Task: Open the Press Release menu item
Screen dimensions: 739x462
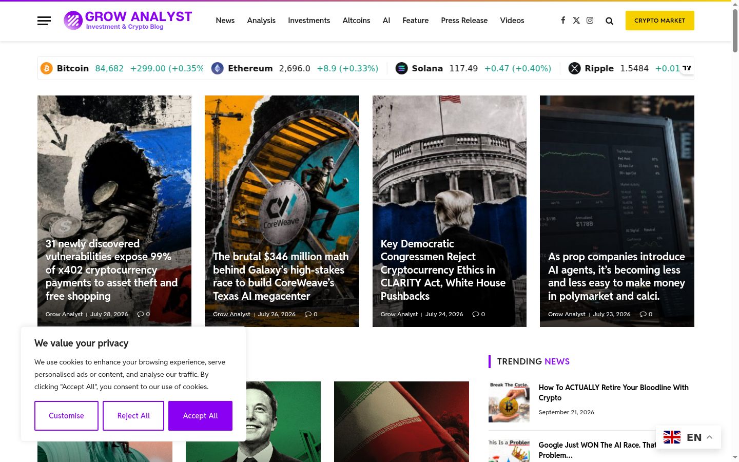Action: [464, 21]
